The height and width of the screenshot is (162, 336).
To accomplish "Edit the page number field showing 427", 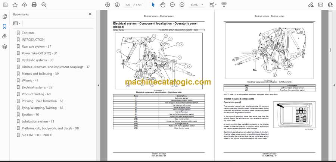I will pyautogui.click(x=128, y=5).
